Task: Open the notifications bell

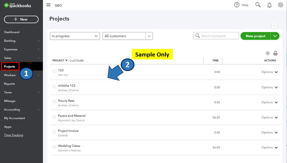Action: tap(269, 5)
